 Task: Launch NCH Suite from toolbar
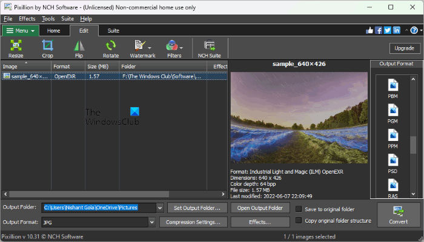(x=210, y=48)
